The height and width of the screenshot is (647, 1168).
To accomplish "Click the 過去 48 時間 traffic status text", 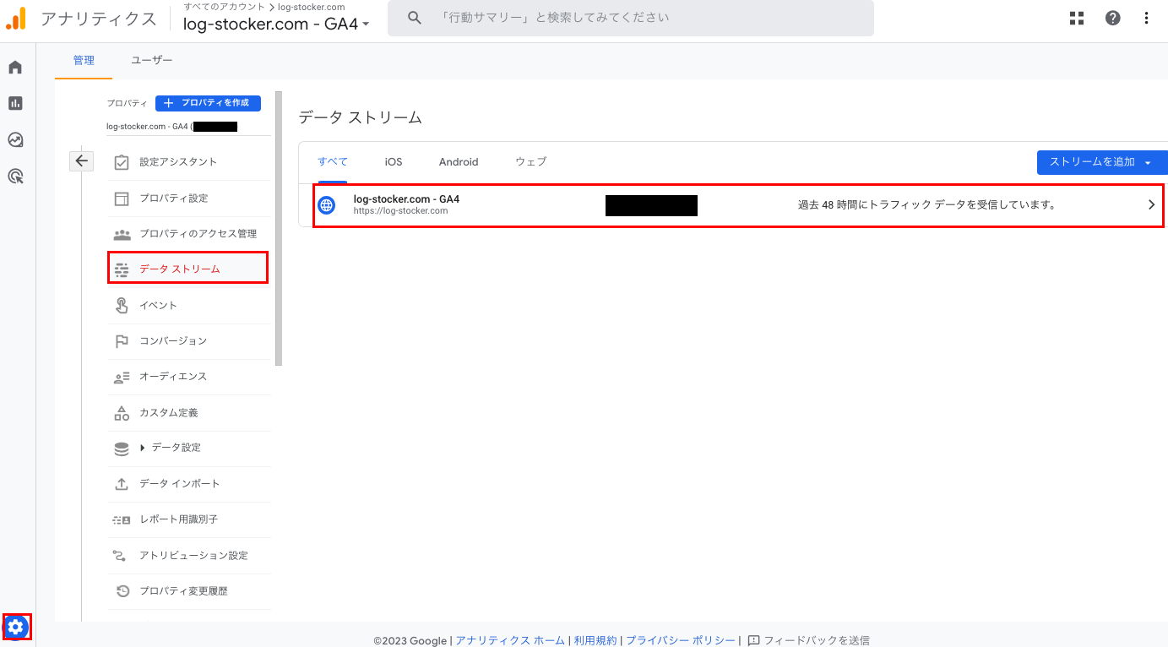I will pos(926,204).
